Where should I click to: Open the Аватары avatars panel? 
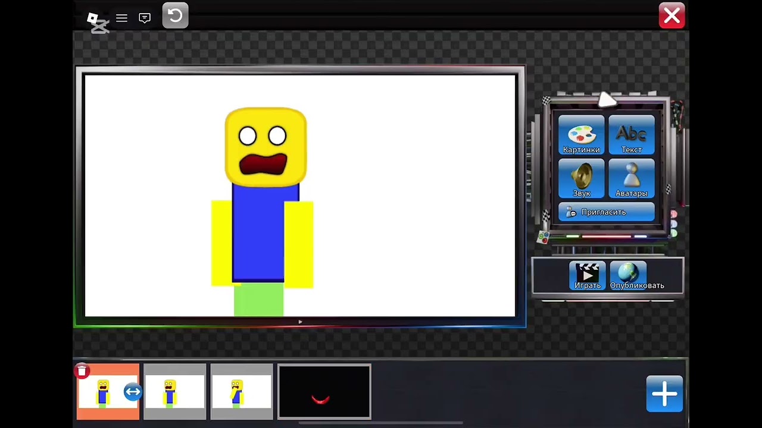631,178
